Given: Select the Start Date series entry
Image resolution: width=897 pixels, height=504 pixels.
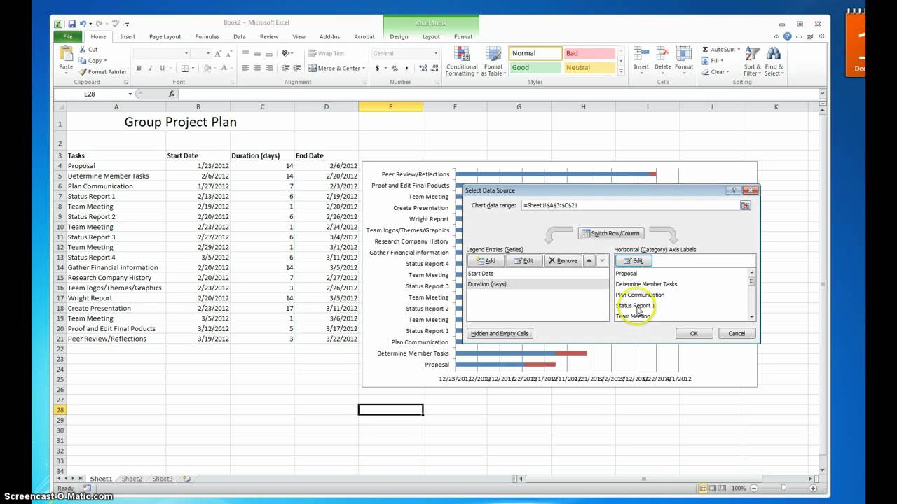Looking at the screenshot, I should (x=481, y=274).
